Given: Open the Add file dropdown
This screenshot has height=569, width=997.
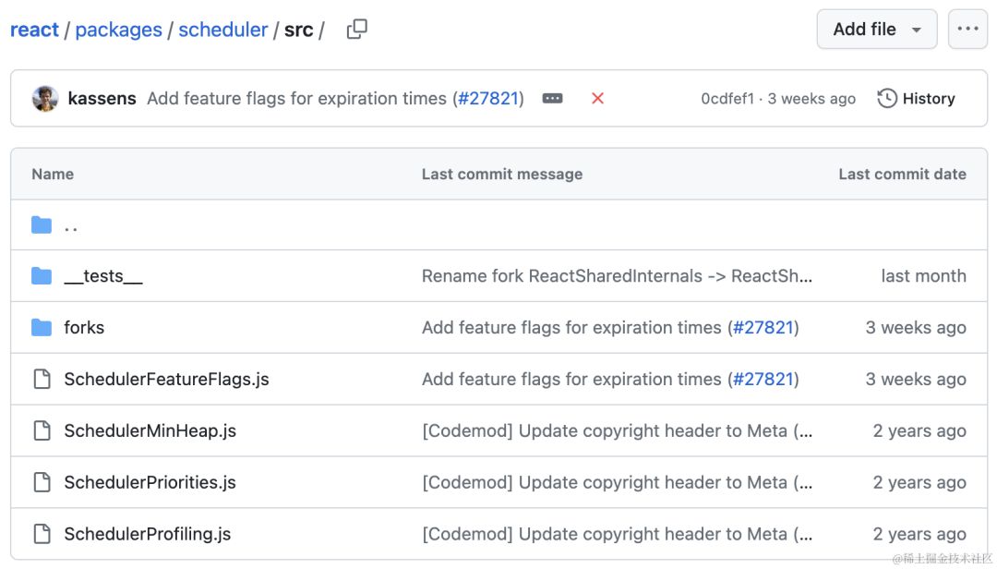Looking at the screenshot, I should tap(876, 30).
